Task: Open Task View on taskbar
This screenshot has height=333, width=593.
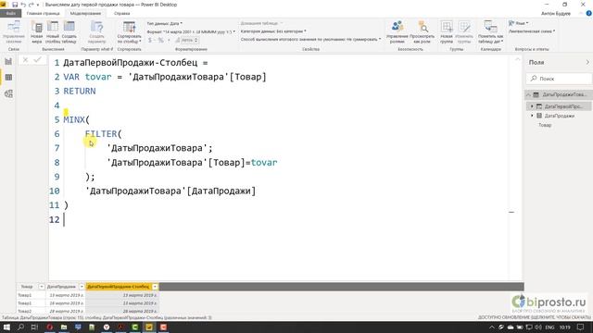Action: tap(34, 327)
